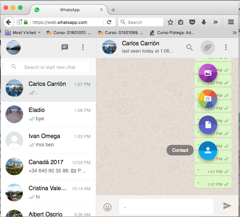Save page to Pocket
Screen dimensions: 240x217
[x=192, y=22]
